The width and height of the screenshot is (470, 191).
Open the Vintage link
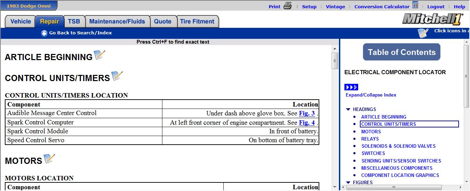point(335,7)
